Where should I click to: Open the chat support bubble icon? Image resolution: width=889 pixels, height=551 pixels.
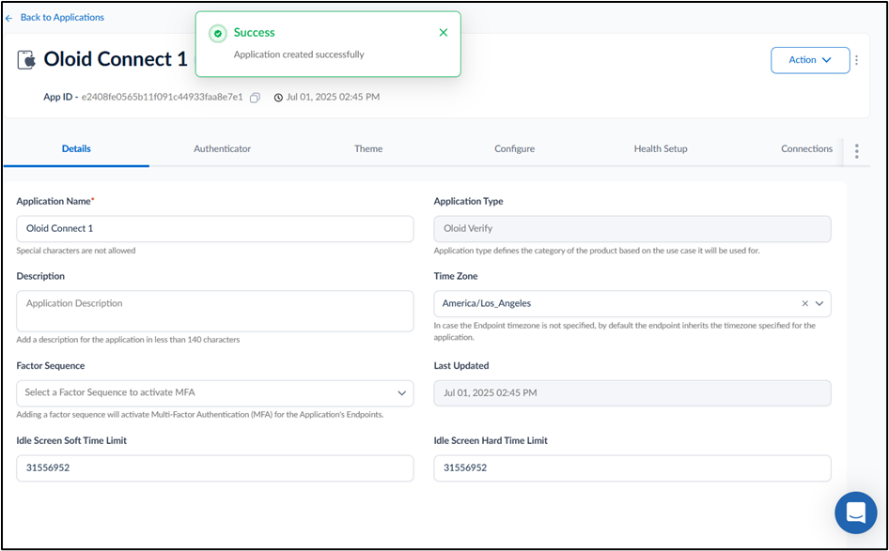tap(855, 513)
